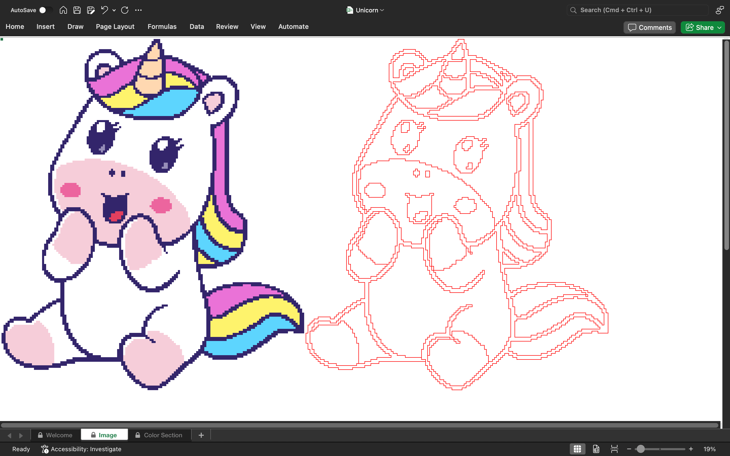
Task: Click the magnifying glass search icon
Action: [x=573, y=10]
